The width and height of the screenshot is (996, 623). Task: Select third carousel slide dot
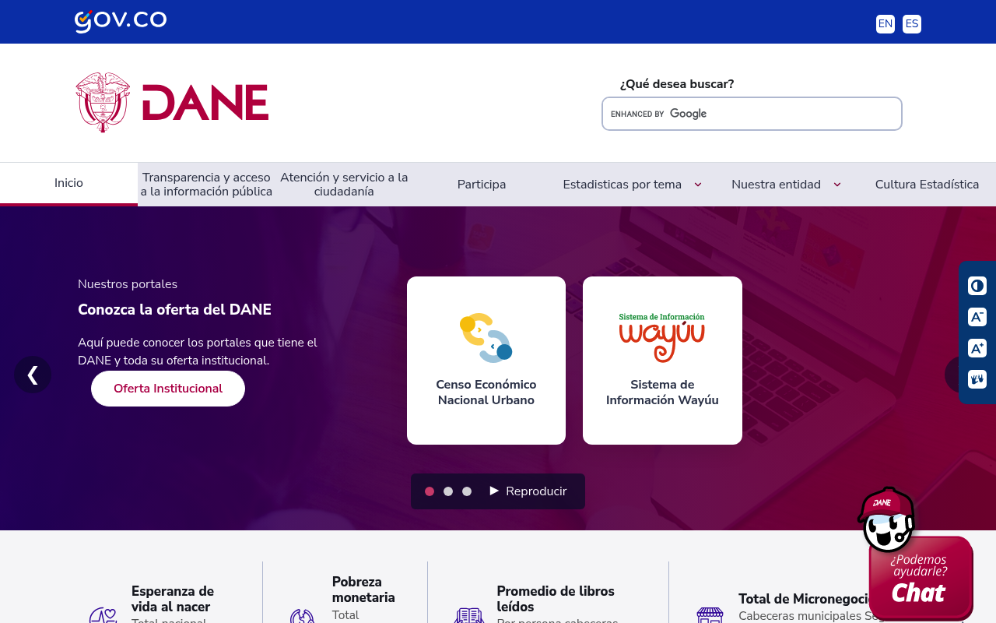pos(467,491)
